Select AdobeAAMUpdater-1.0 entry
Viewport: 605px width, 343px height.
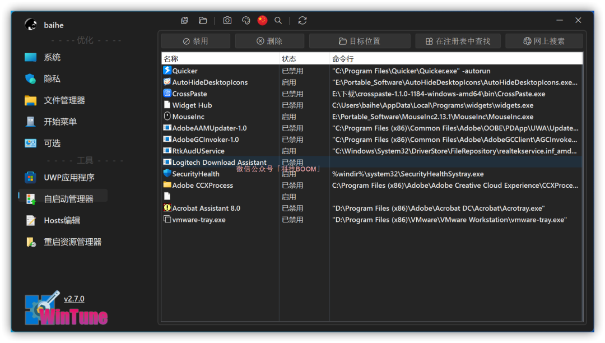[x=372, y=128]
